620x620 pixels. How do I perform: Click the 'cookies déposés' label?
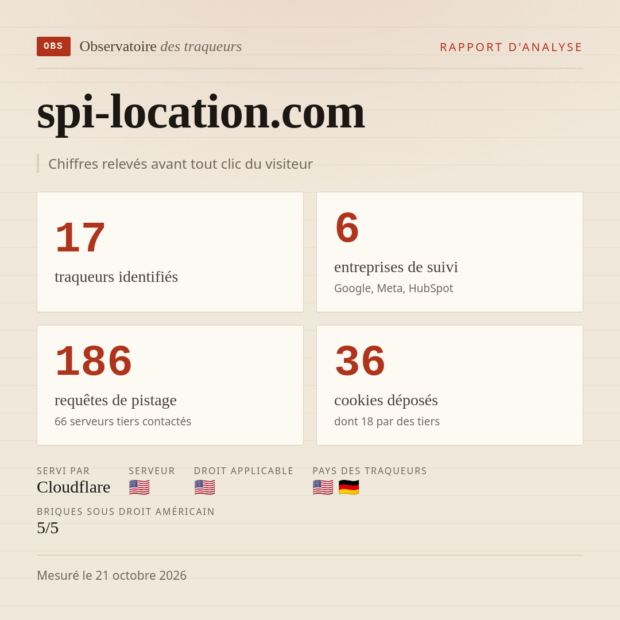[x=386, y=400]
